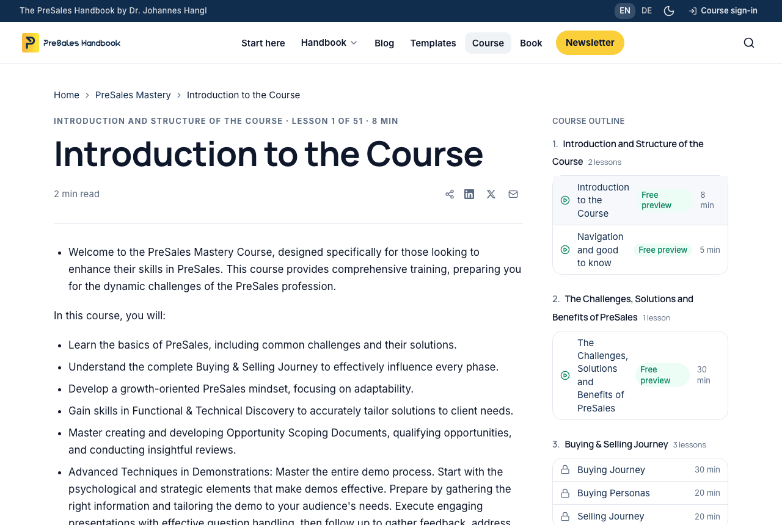Click the "2 min read" label
Image resolution: width=782 pixels, height=525 pixels.
click(76, 194)
